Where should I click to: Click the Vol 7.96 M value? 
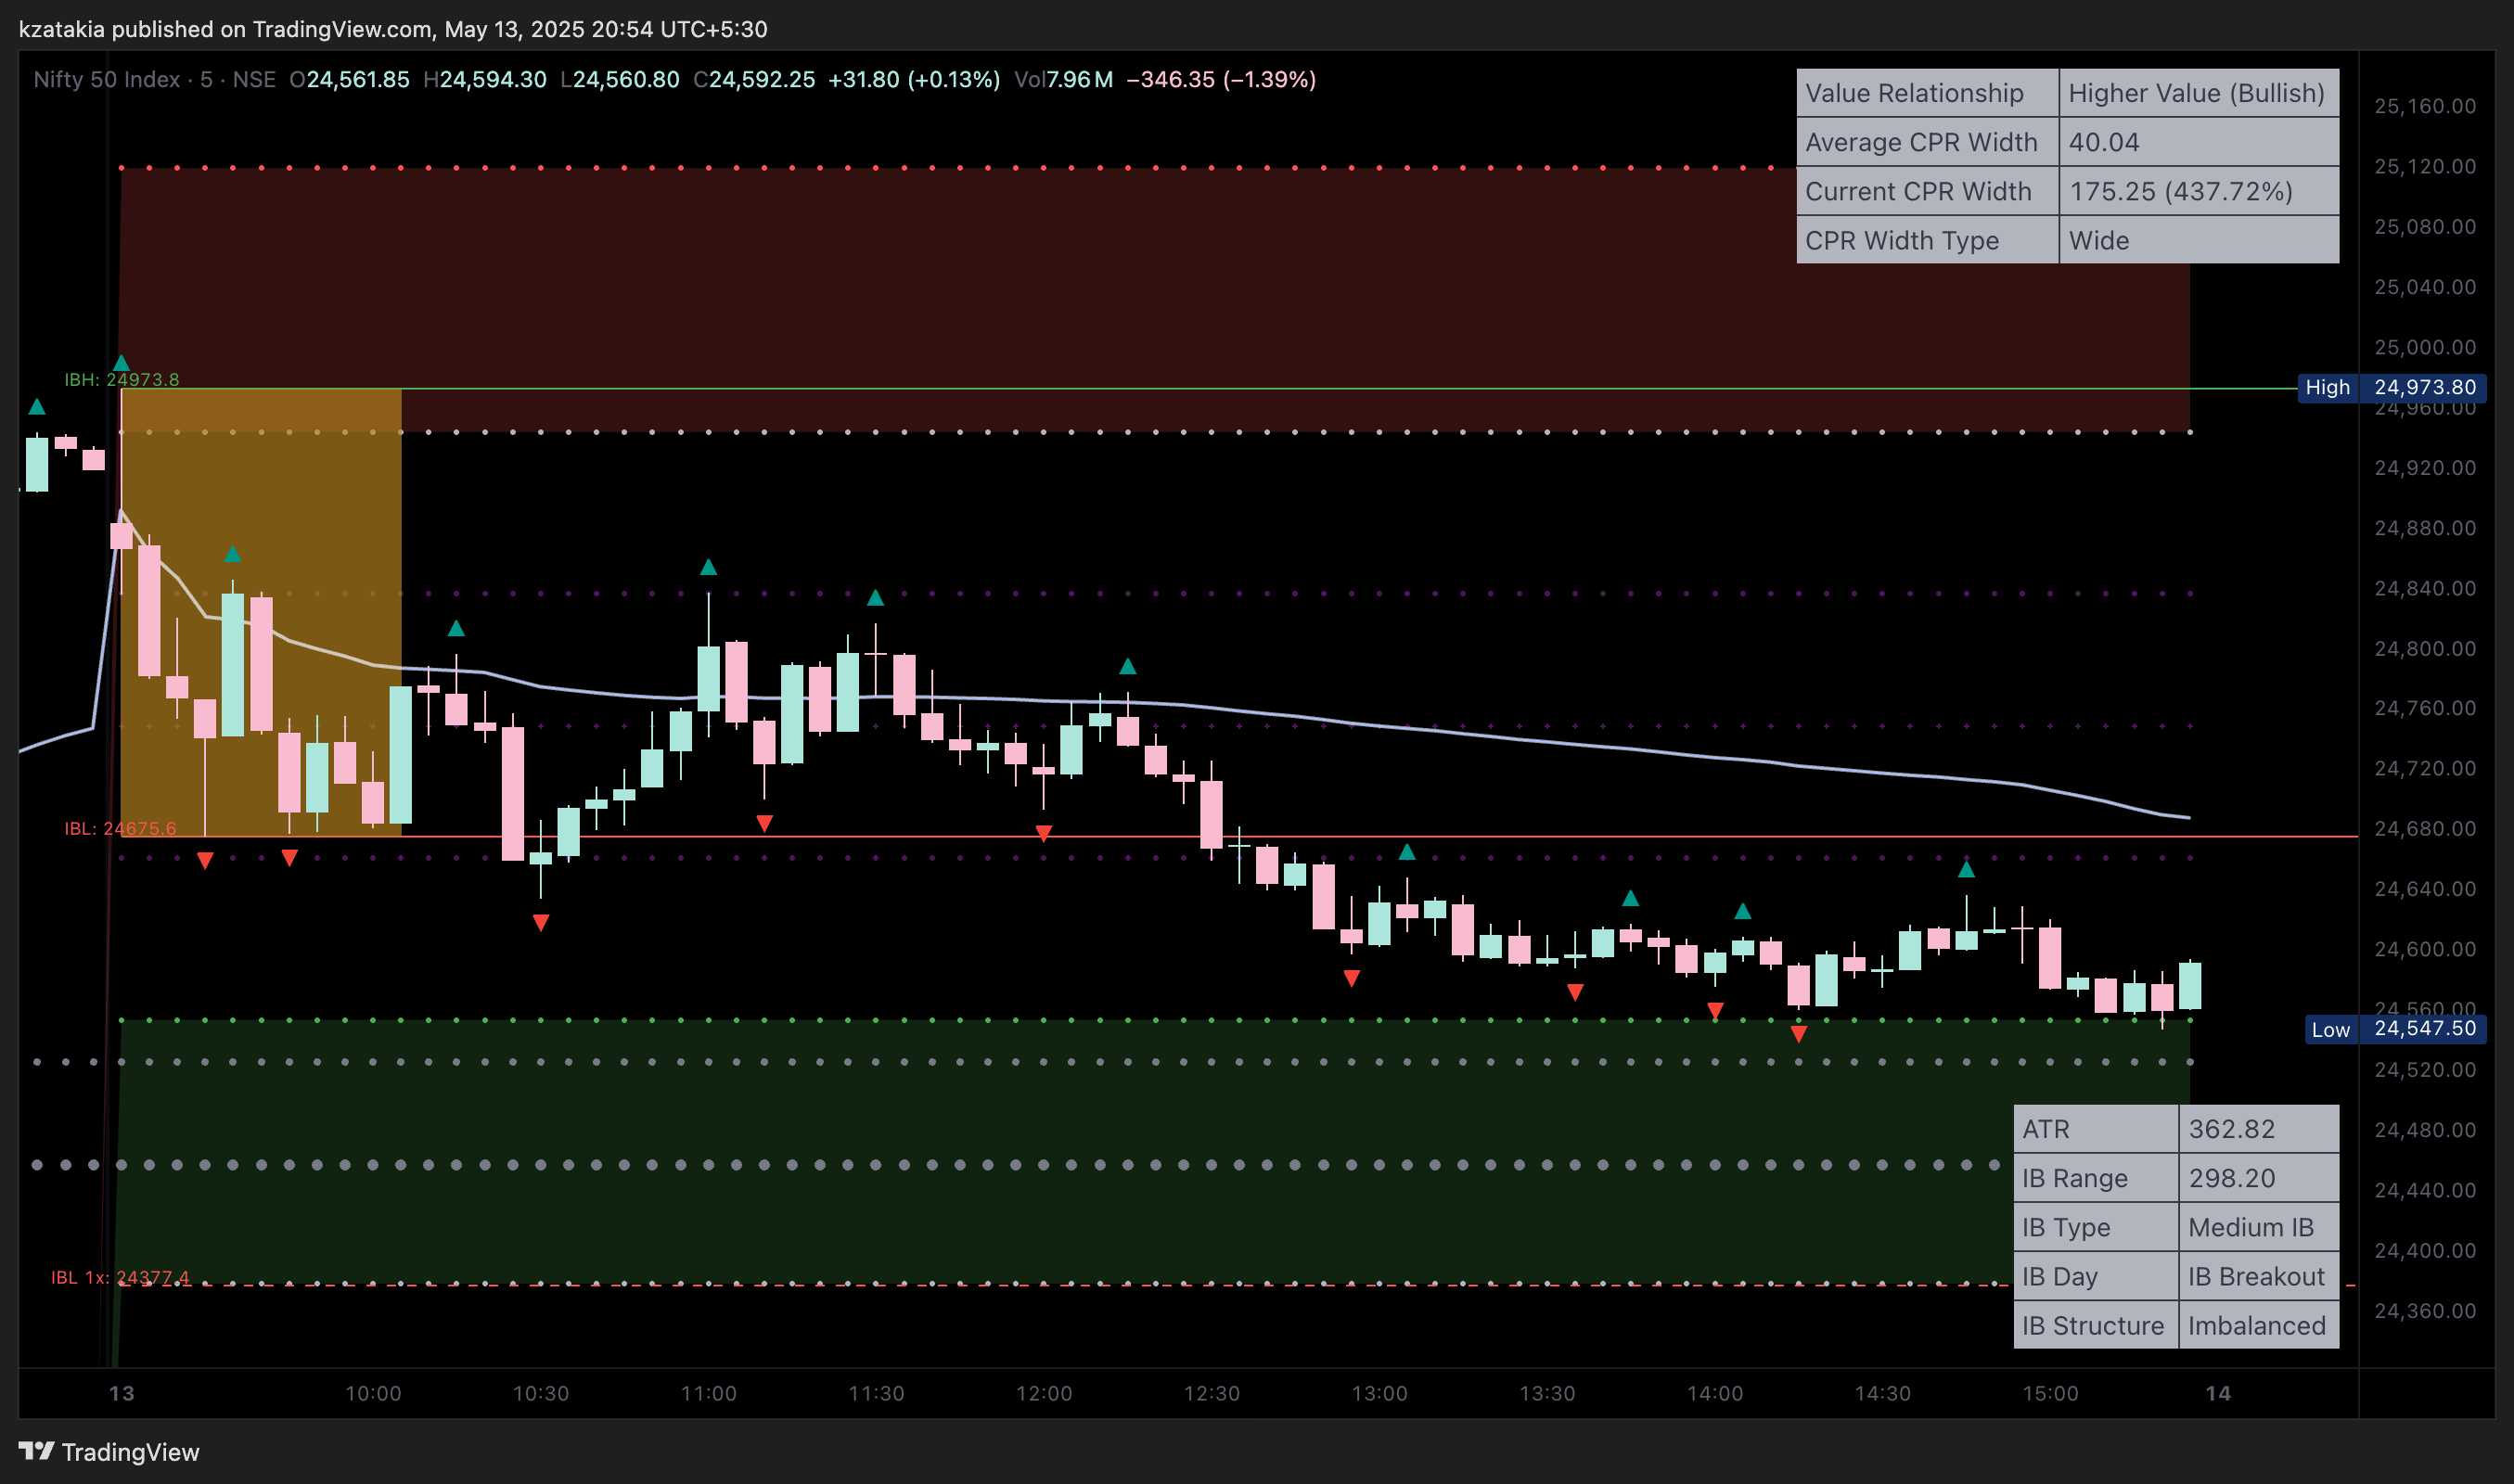(x=1079, y=79)
